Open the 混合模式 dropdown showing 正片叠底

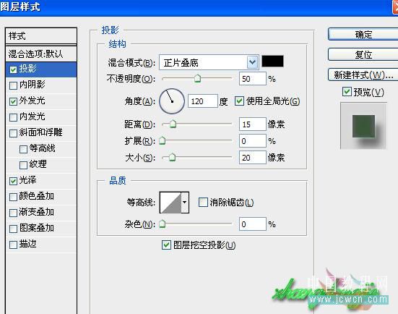(x=209, y=62)
